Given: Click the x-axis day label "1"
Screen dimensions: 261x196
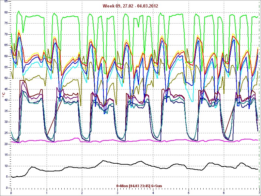Looking at the screenshot, I should (47, 193).
